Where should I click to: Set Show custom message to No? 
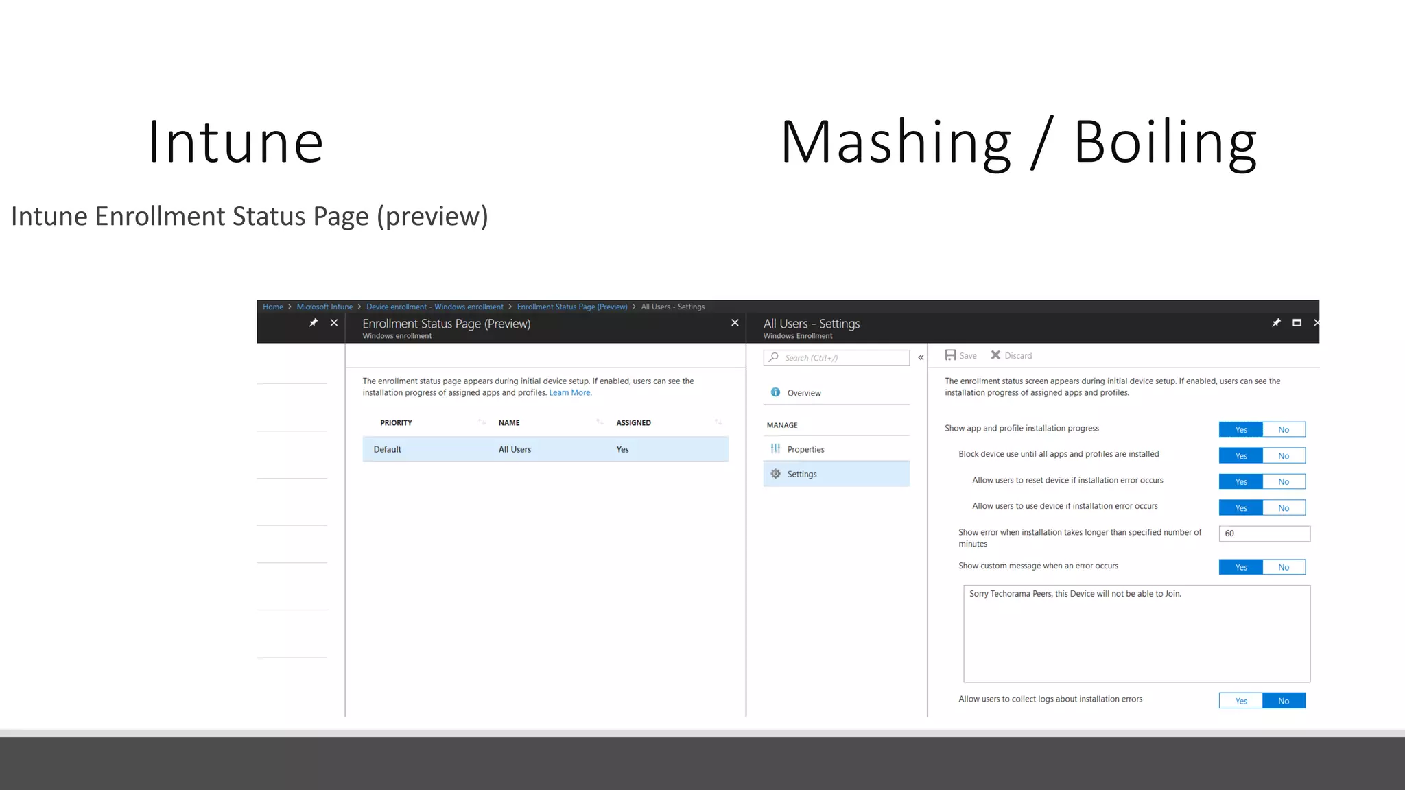pos(1284,566)
